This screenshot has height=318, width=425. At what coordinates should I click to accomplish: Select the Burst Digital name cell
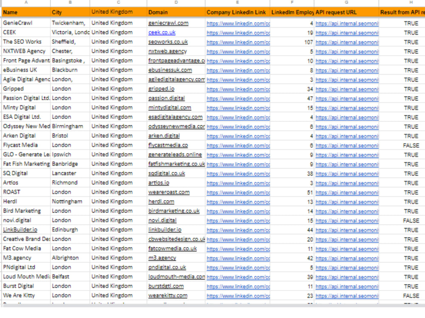[26, 286]
